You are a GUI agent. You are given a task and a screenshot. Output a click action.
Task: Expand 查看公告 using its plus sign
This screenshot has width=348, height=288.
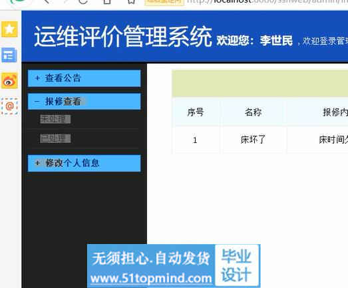coord(37,78)
